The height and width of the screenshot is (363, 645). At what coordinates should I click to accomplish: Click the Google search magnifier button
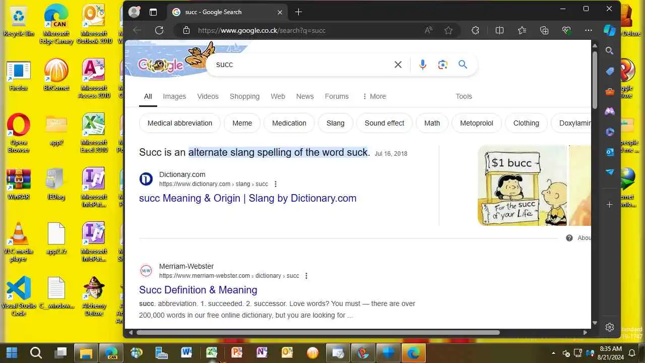tap(463, 65)
